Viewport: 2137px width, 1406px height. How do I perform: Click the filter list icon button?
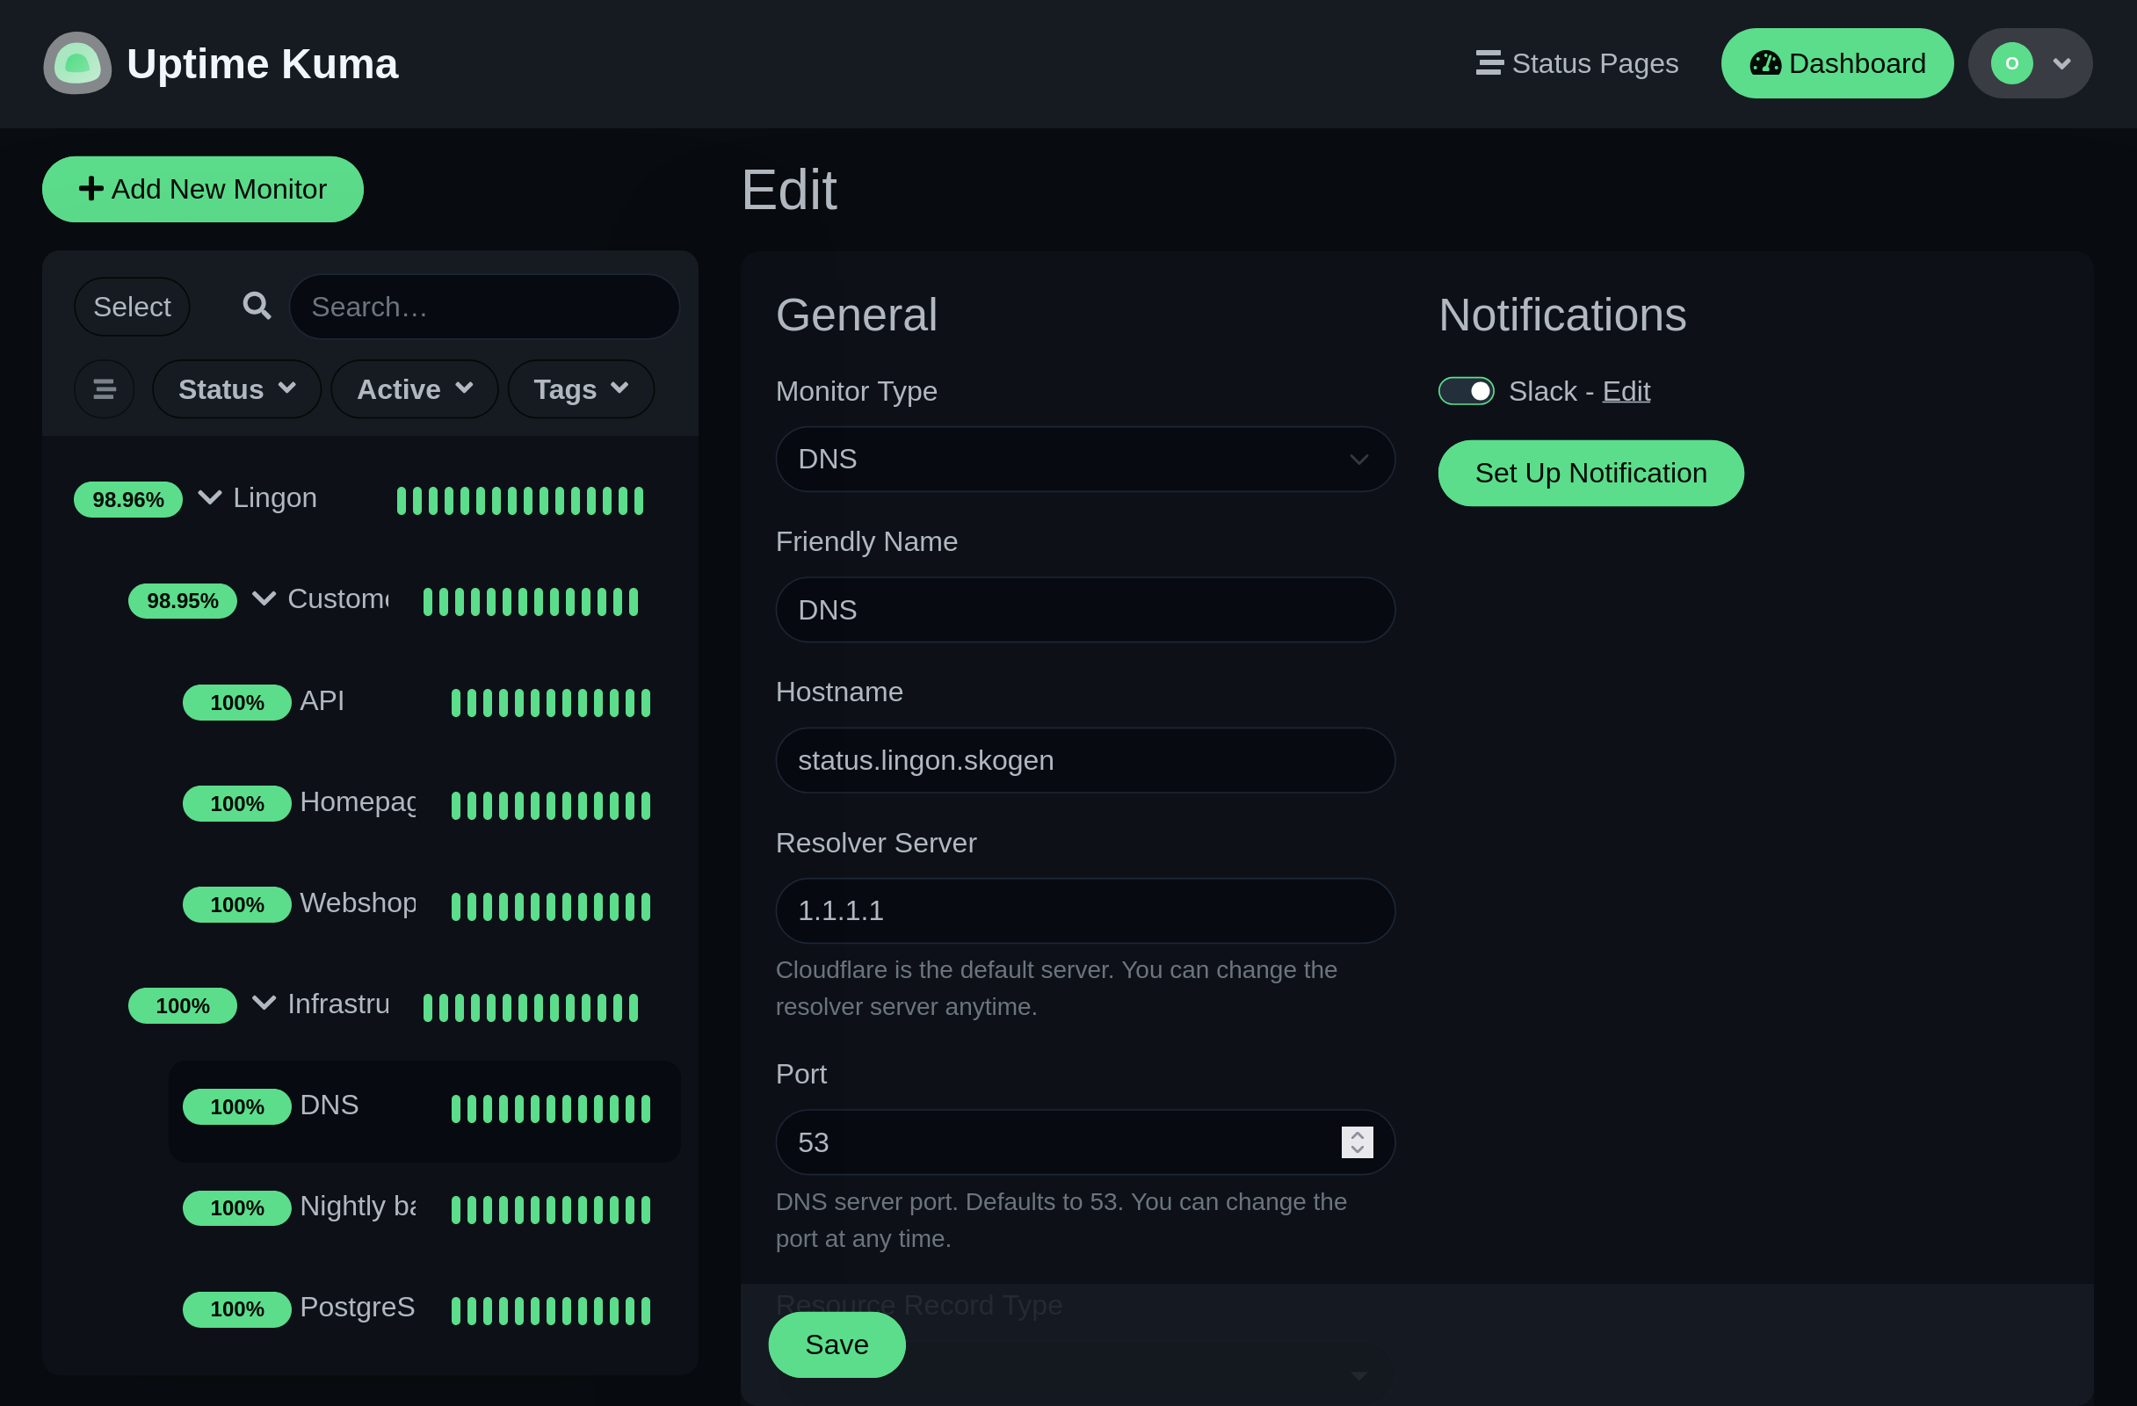[x=105, y=389]
